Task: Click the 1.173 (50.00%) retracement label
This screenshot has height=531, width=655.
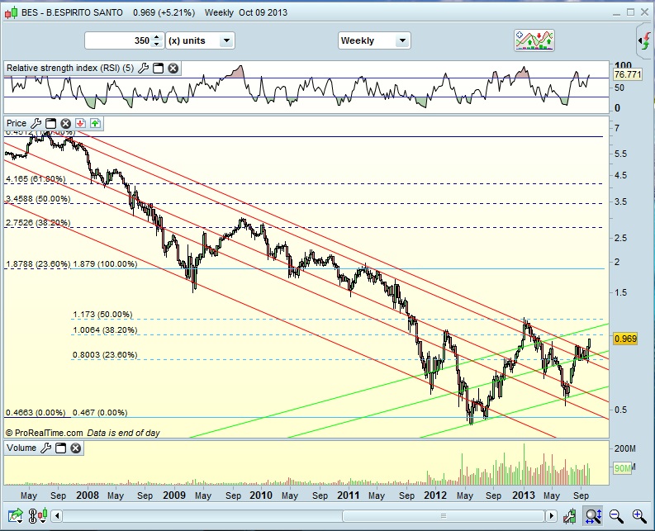Action: tap(102, 314)
